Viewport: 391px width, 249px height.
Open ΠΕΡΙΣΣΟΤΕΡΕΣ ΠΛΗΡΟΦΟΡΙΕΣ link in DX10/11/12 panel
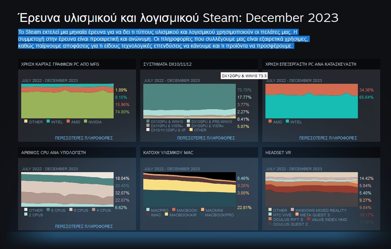pos(206,138)
